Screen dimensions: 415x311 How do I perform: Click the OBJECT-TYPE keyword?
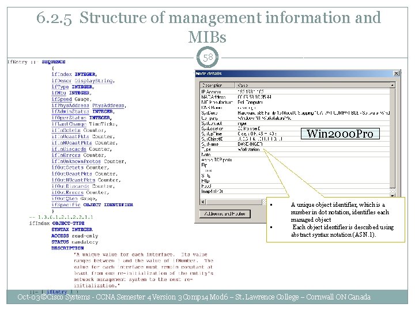[x=68, y=223]
